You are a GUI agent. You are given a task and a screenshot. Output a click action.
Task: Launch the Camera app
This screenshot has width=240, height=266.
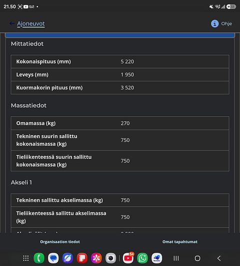111,258
